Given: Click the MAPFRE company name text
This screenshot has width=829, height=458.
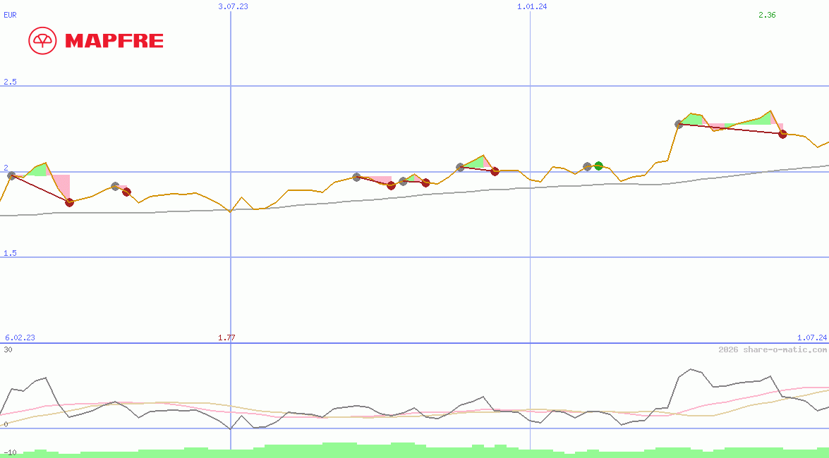Looking at the screenshot, I should pos(114,41).
